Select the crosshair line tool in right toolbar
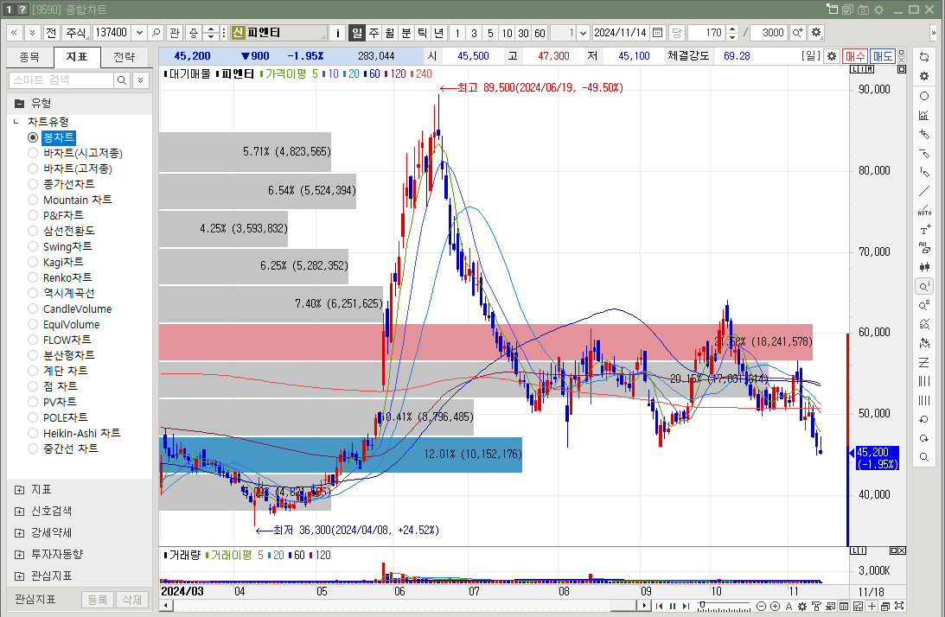 pos(924,134)
